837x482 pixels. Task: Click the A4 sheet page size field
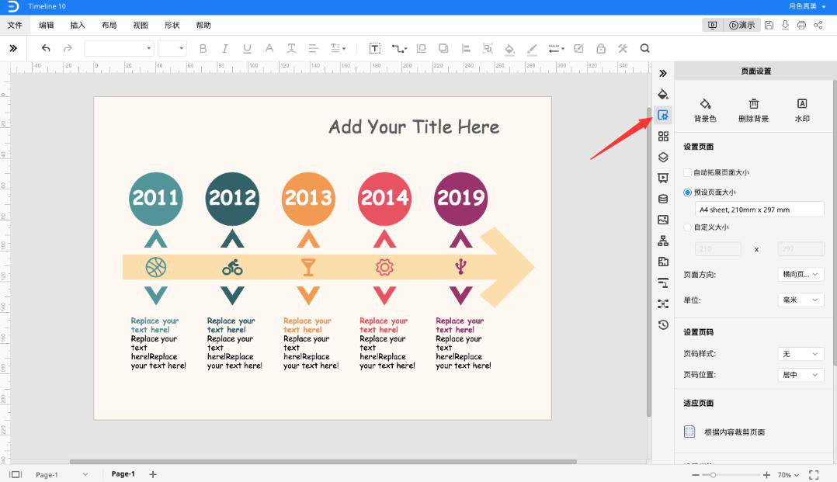pos(759,210)
